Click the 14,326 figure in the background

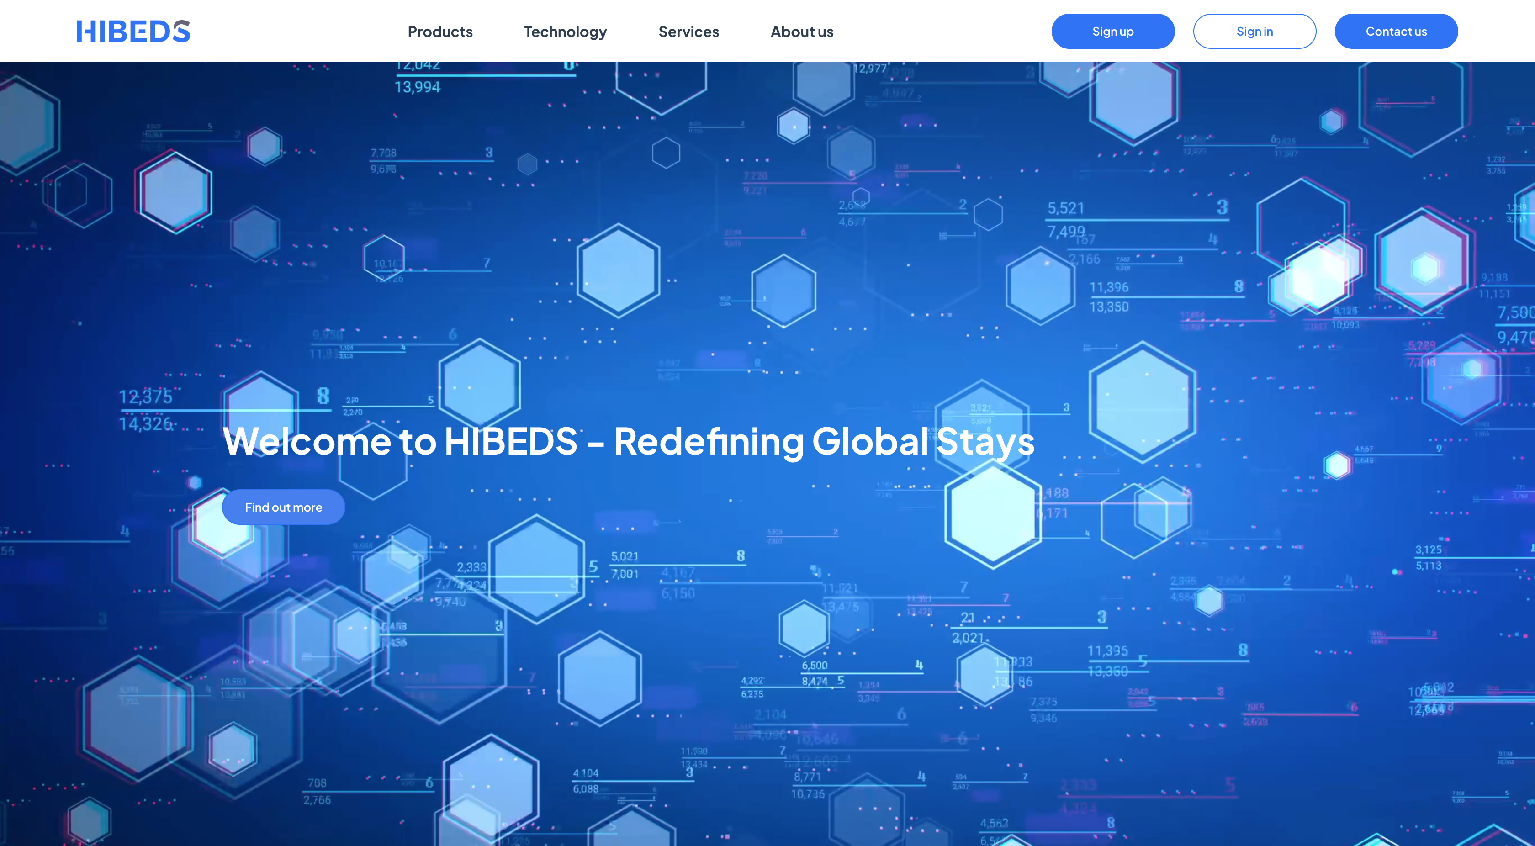coord(145,423)
